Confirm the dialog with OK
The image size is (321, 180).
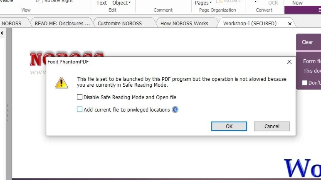229,126
